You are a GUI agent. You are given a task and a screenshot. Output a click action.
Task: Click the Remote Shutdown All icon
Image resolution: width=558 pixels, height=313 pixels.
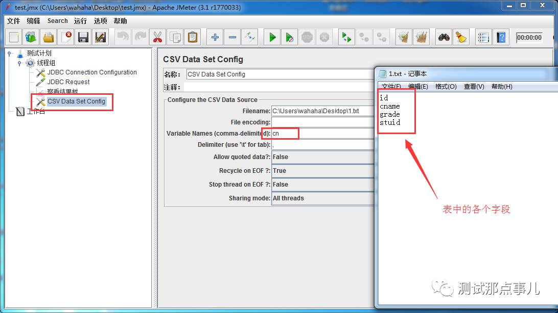382,37
